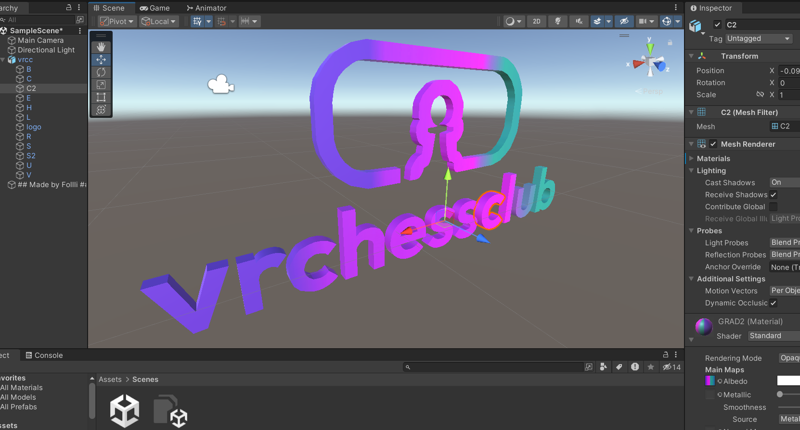Click the Metallic slider handle

point(780,394)
